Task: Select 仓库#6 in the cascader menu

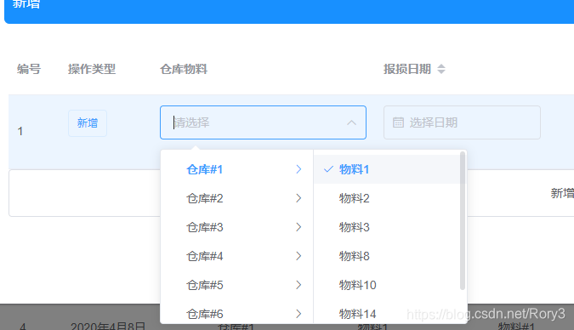Action: pyautogui.click(x=237, y=314)
